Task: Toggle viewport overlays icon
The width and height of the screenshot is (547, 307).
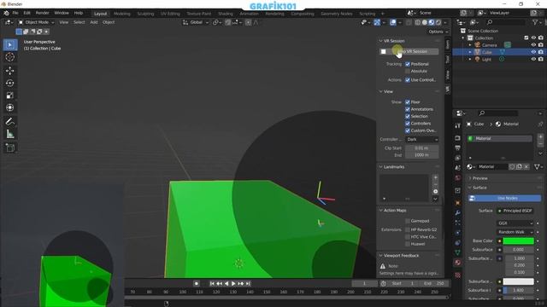Action: (393, 22)
